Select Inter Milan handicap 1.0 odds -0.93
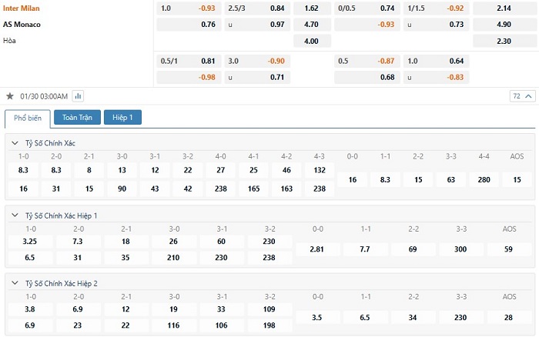Viewport: 539px width, 337px height. tap(189, 8)
